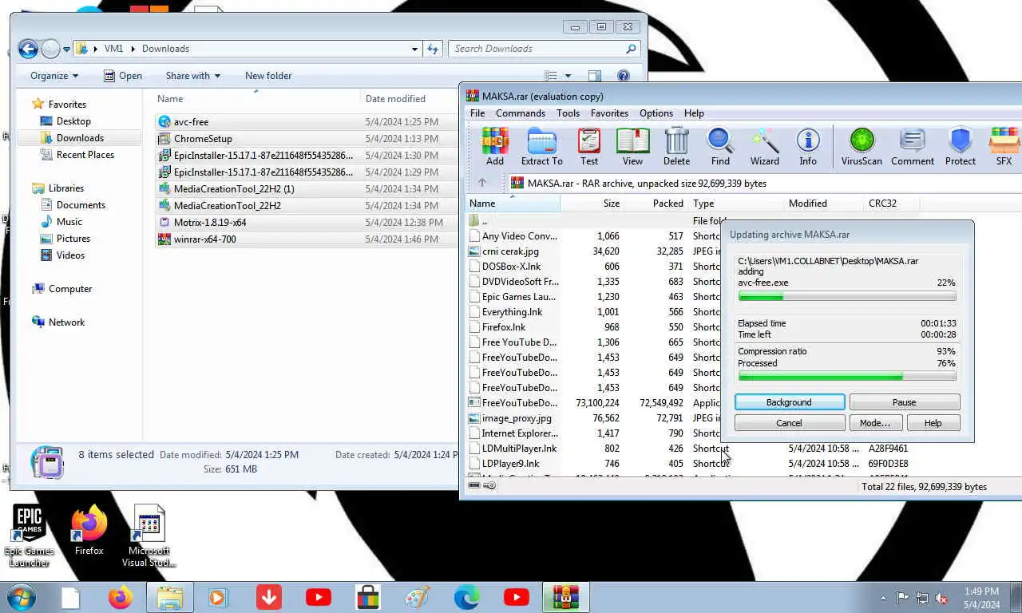Open the Tools menu in WinRAR

pos(568,113)
